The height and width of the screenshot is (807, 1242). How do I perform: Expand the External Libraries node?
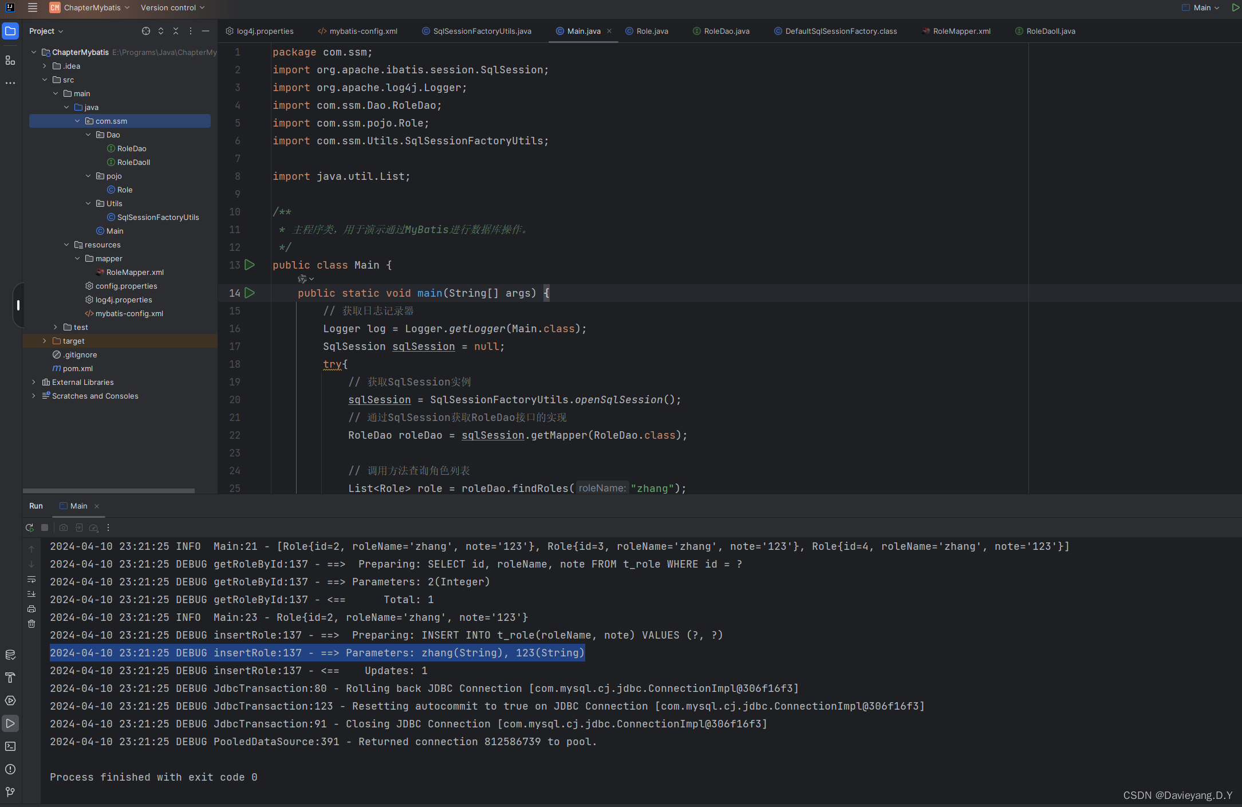click(x=33, y=381)
